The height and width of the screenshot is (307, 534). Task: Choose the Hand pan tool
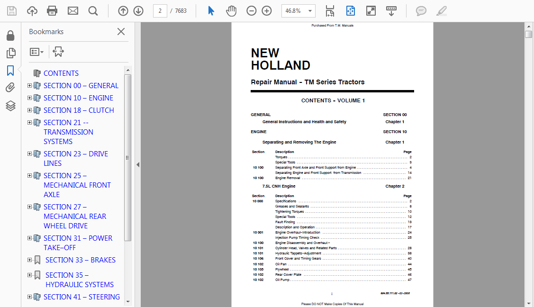coord(231,11)
